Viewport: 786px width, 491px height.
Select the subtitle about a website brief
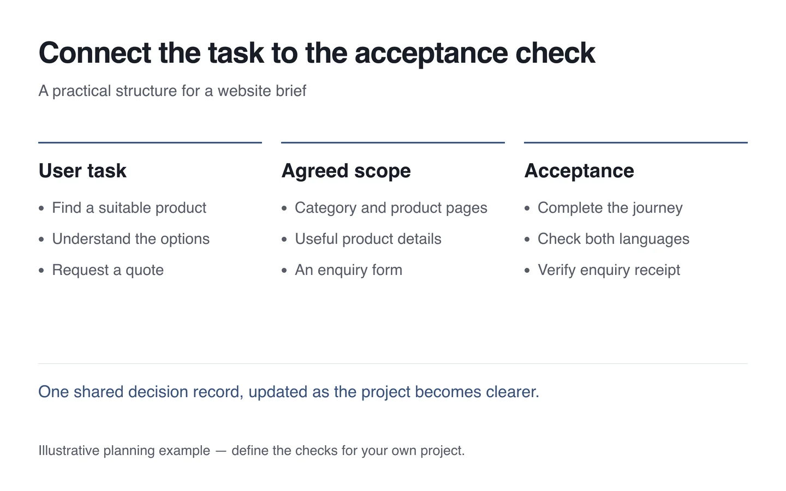point(172,91)
